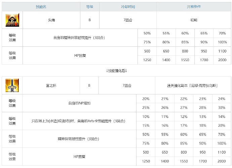Click 100% in the 富之杯 table
This screenshot has height=168, width=232.
tap(222, 143)
